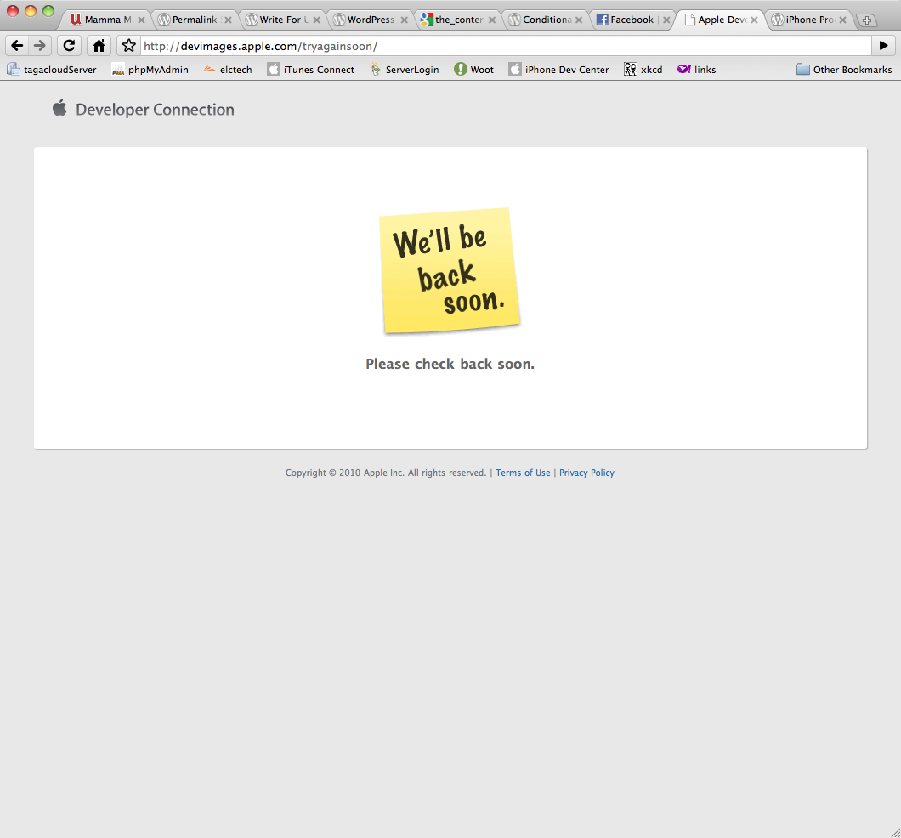Switch to the Mamma Mia tab

[100, 20]
